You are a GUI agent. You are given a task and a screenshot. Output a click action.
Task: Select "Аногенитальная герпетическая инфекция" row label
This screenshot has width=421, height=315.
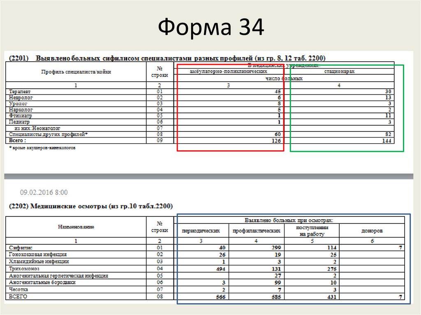(x=58, y=276)
